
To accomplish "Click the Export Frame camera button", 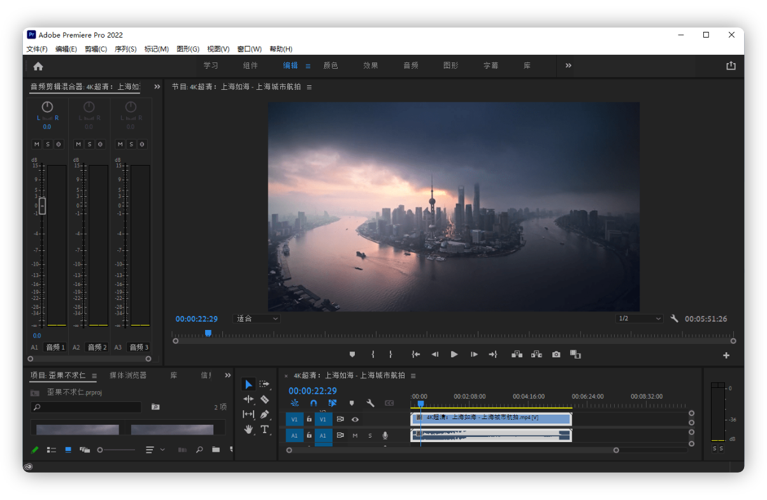I will pos(556,354).
